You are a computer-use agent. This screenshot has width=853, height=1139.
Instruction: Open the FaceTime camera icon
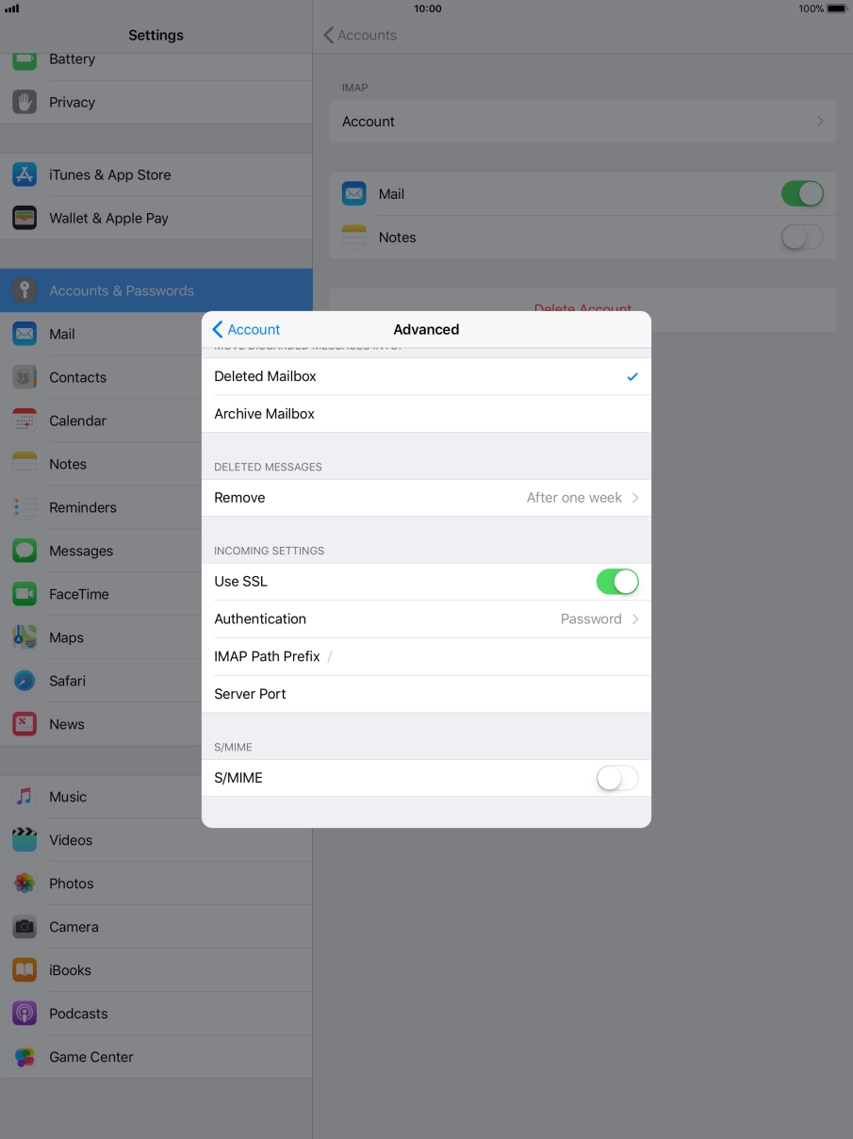25,594
